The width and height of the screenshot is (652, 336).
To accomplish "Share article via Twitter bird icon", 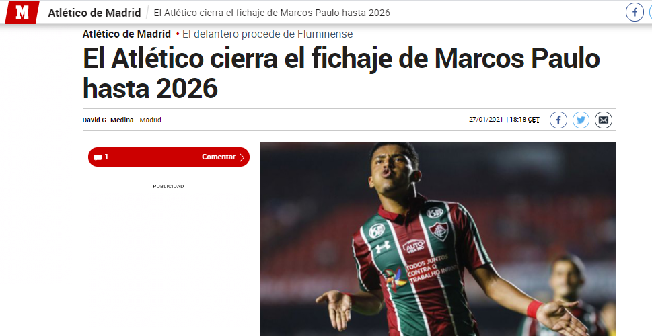I will [x=581, y=120].
